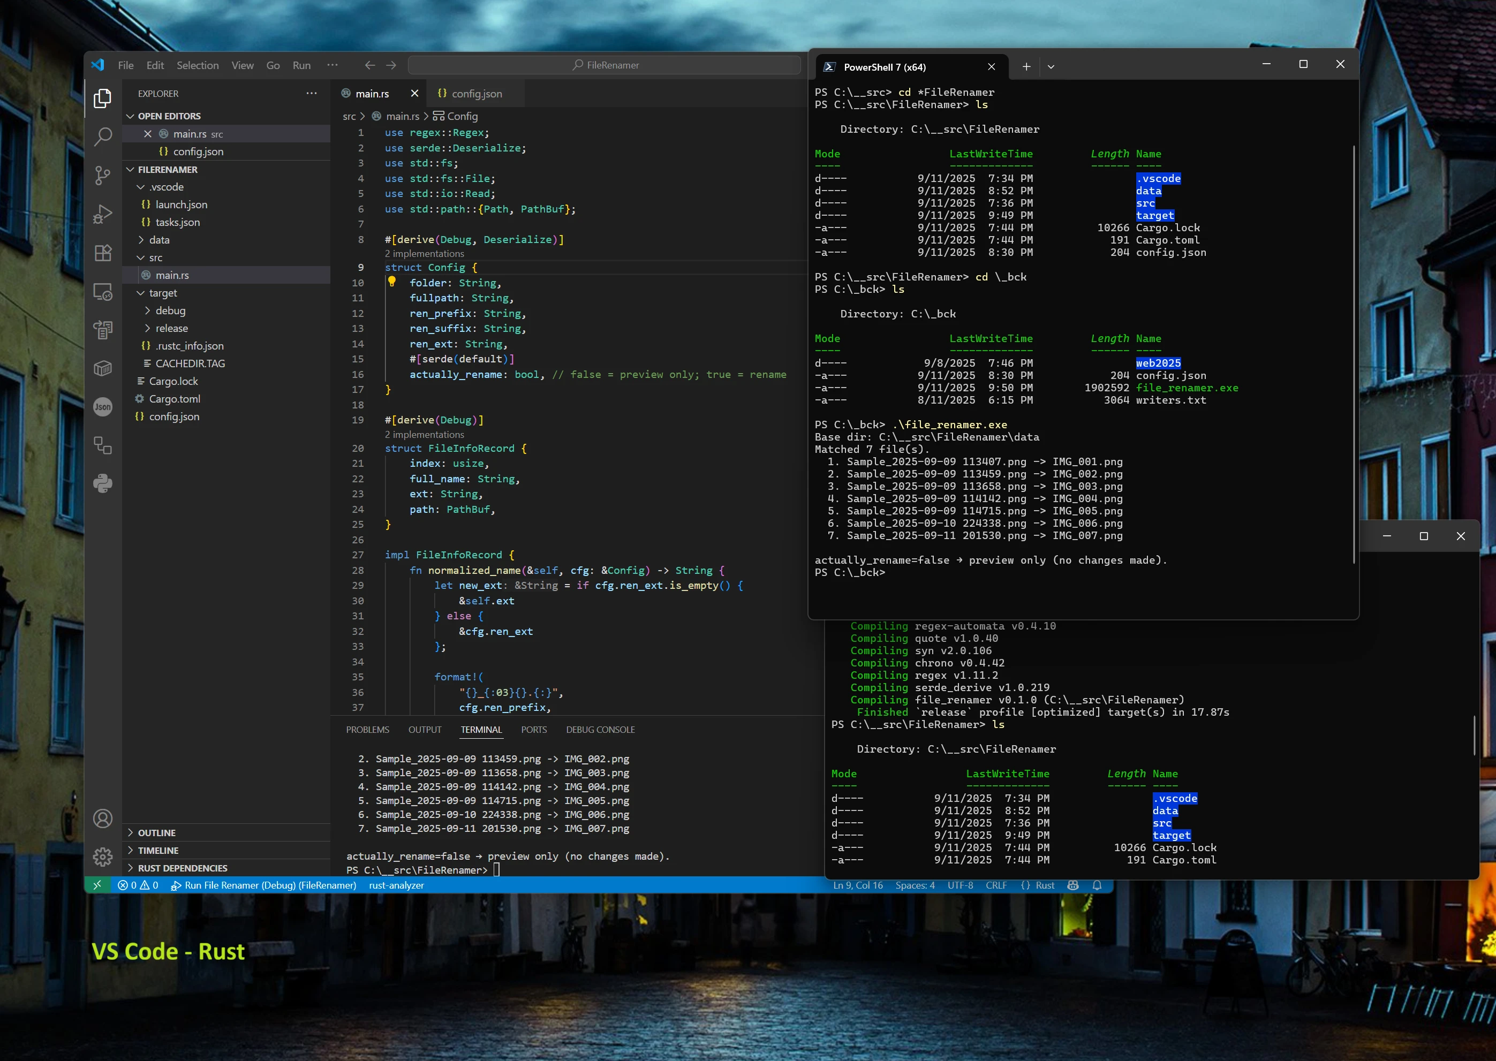
Task: Switch to the config.json editor tab
Action: (476, 94)
